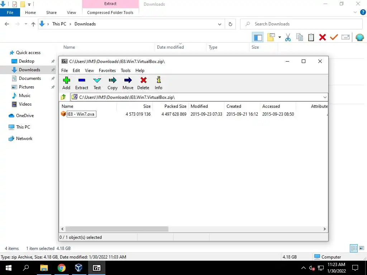Open the folder options dropdown arrow
The width and height of the screenshot is (367, 275).
[x=280, y=37]
